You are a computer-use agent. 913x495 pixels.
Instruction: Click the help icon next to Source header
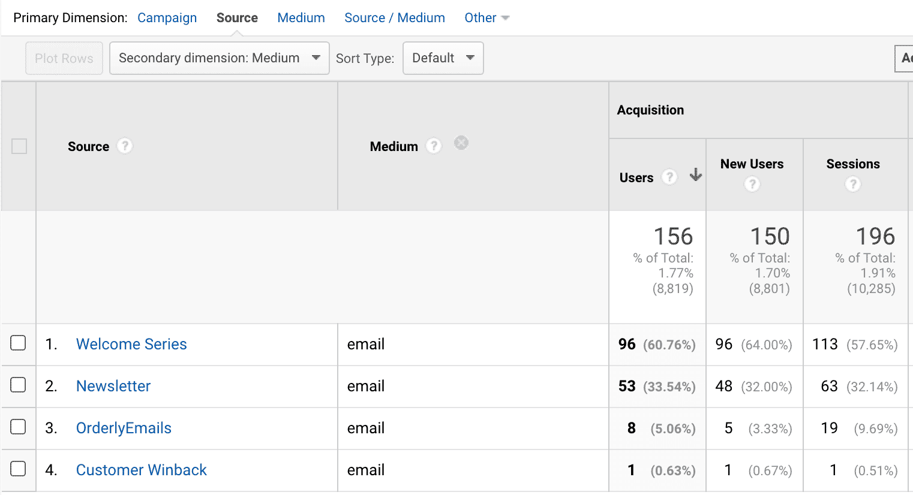point(124,146)
